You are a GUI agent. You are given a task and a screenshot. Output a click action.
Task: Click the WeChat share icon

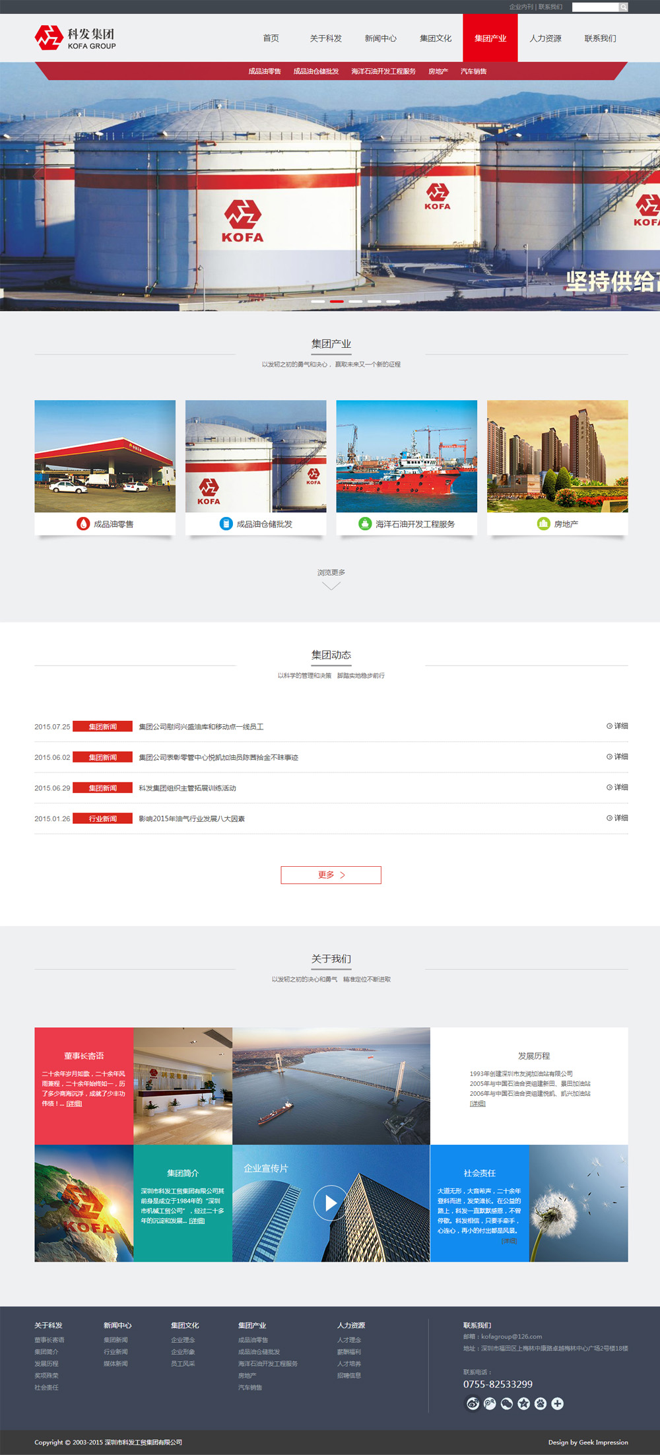coord(507,1404)
